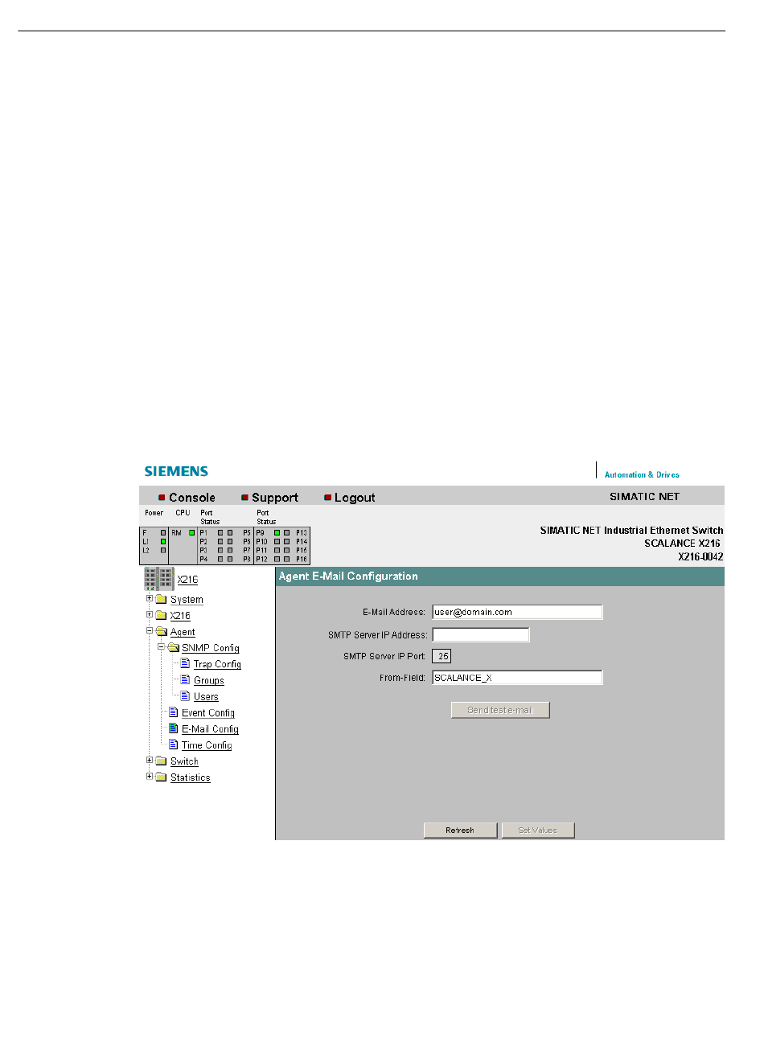
Task: Open the Event Config link
Action: pos(208,712)
